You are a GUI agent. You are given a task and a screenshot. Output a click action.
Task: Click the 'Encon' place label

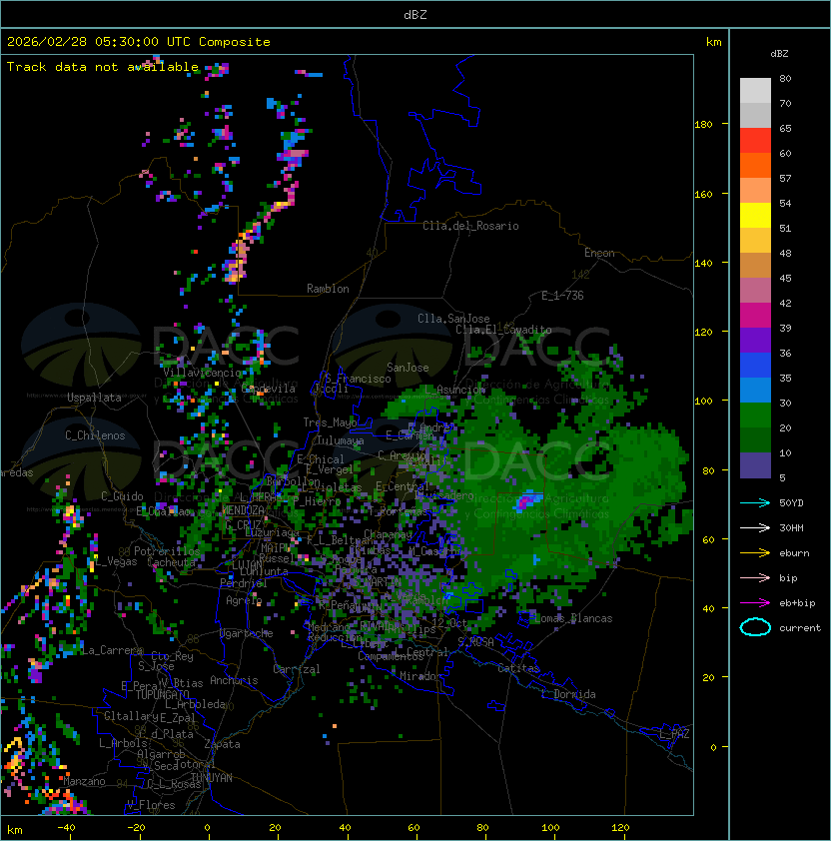tap(599, 253)
